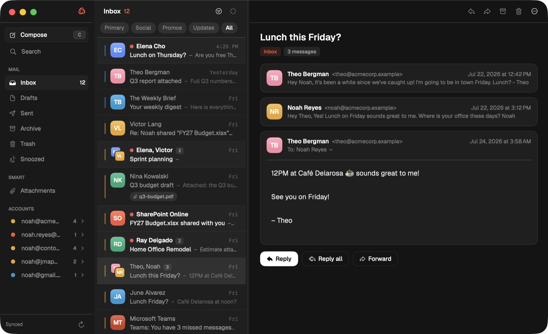Image resolution: width=548 pixels, height=334 pixels.
Task: Show Snoozed messages
Action: click(x=47, y=159)
